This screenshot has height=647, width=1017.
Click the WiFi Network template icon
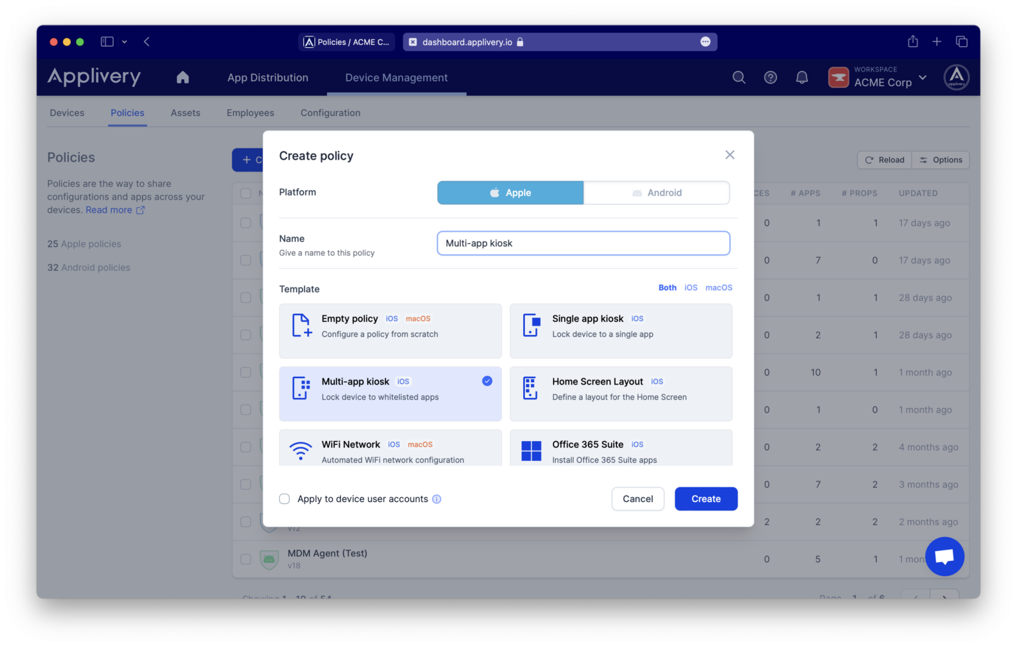[x=301, y=451]
